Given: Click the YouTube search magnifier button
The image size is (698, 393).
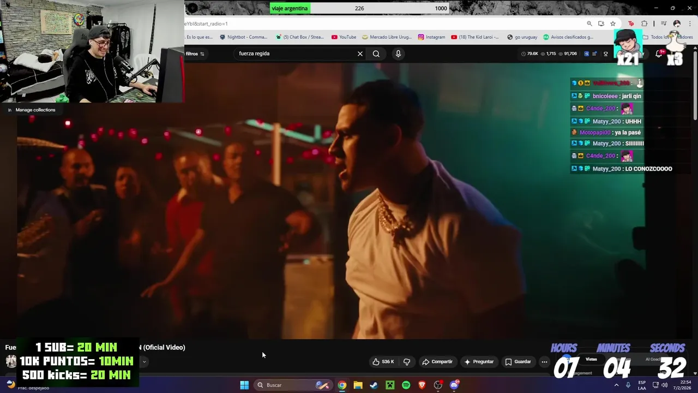Looking at the screenshot, I should pos(376,53).
